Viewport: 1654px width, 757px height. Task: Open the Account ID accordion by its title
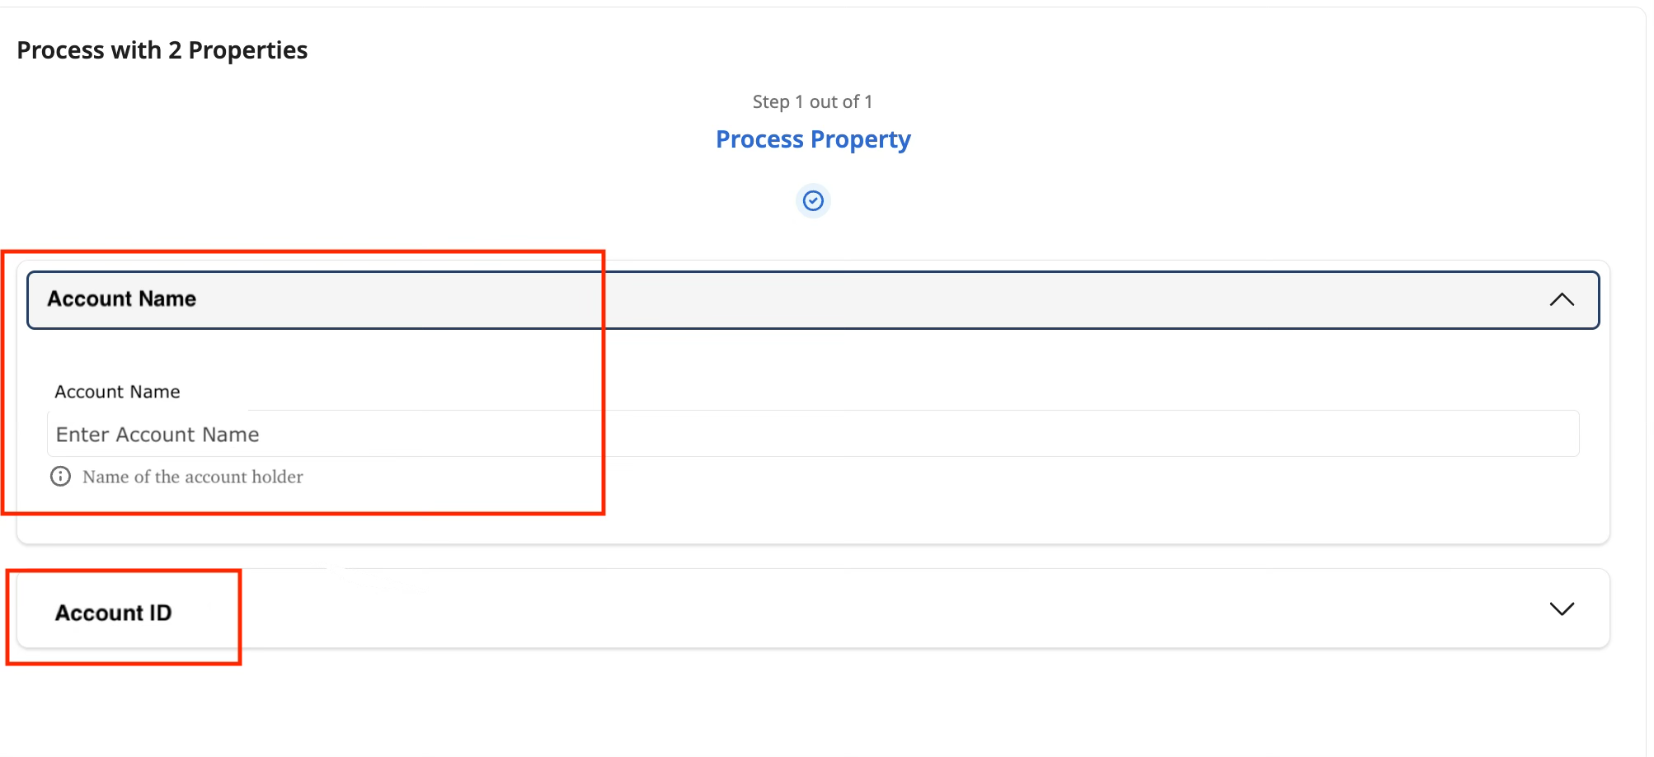(113, 613)
